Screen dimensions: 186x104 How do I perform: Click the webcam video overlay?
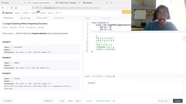[x=159, y=15]
